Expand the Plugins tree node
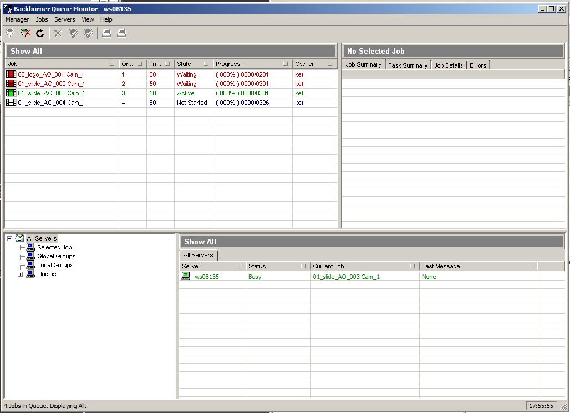The image size is (570, 413). pyautogui.click(x=21, y=274)
